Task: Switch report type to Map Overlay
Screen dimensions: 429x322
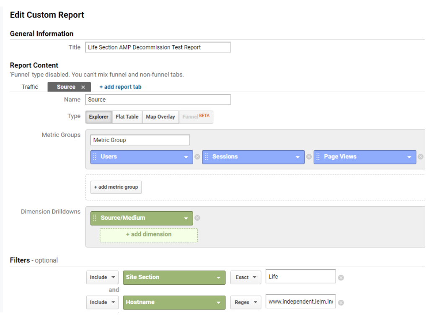Action: tap(160, 117)
